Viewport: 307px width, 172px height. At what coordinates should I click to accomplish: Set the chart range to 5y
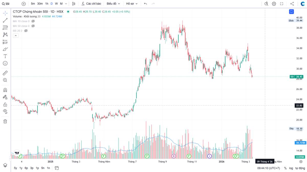(16, 168)
